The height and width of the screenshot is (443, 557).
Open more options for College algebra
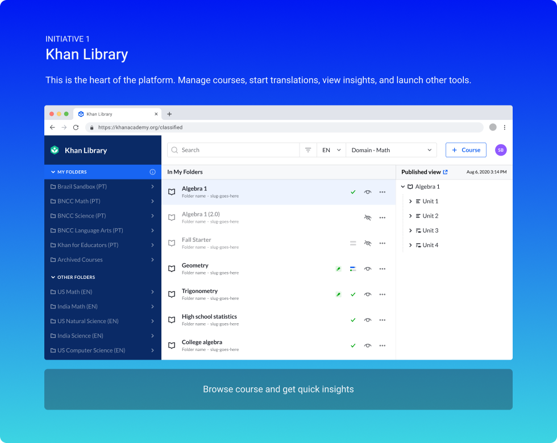point(382,345)
